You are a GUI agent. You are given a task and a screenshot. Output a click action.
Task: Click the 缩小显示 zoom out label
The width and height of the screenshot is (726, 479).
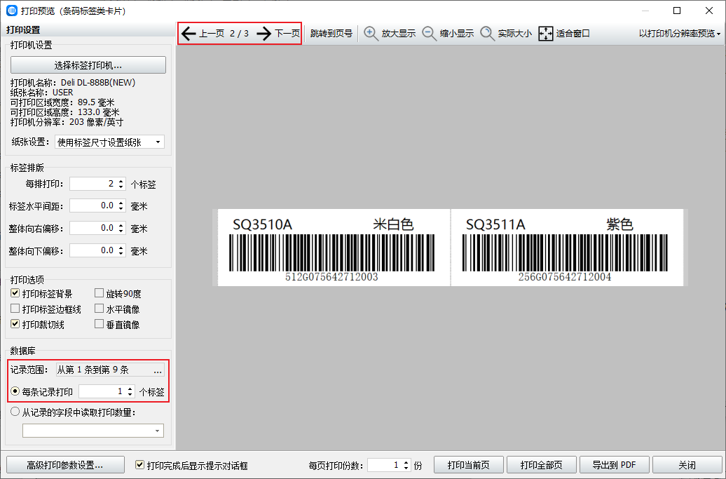coord(456,34)
